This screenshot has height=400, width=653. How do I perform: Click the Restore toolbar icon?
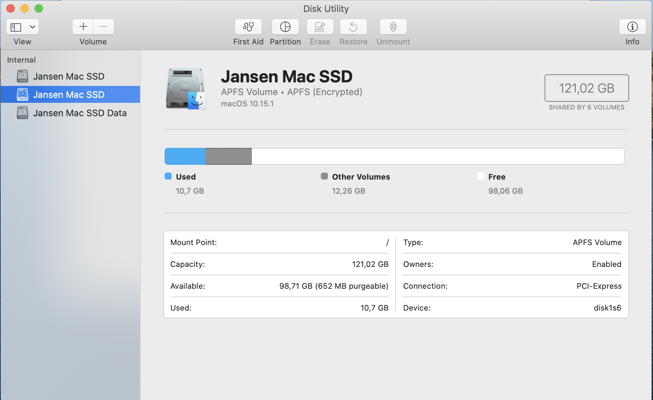[354, 27]
